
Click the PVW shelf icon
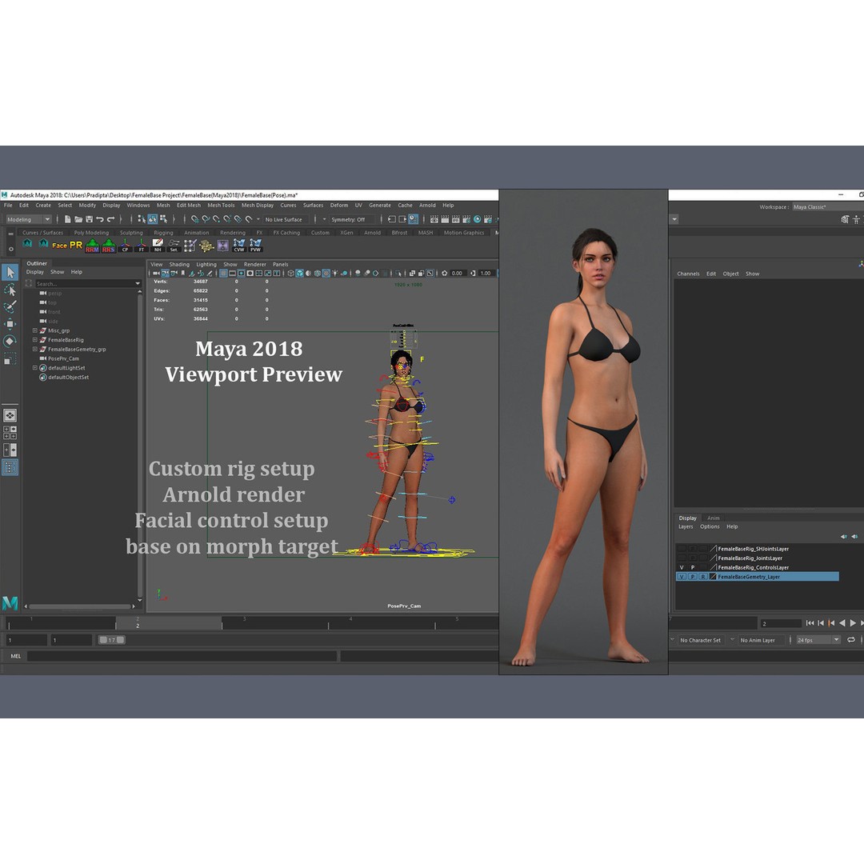point(255,246)
